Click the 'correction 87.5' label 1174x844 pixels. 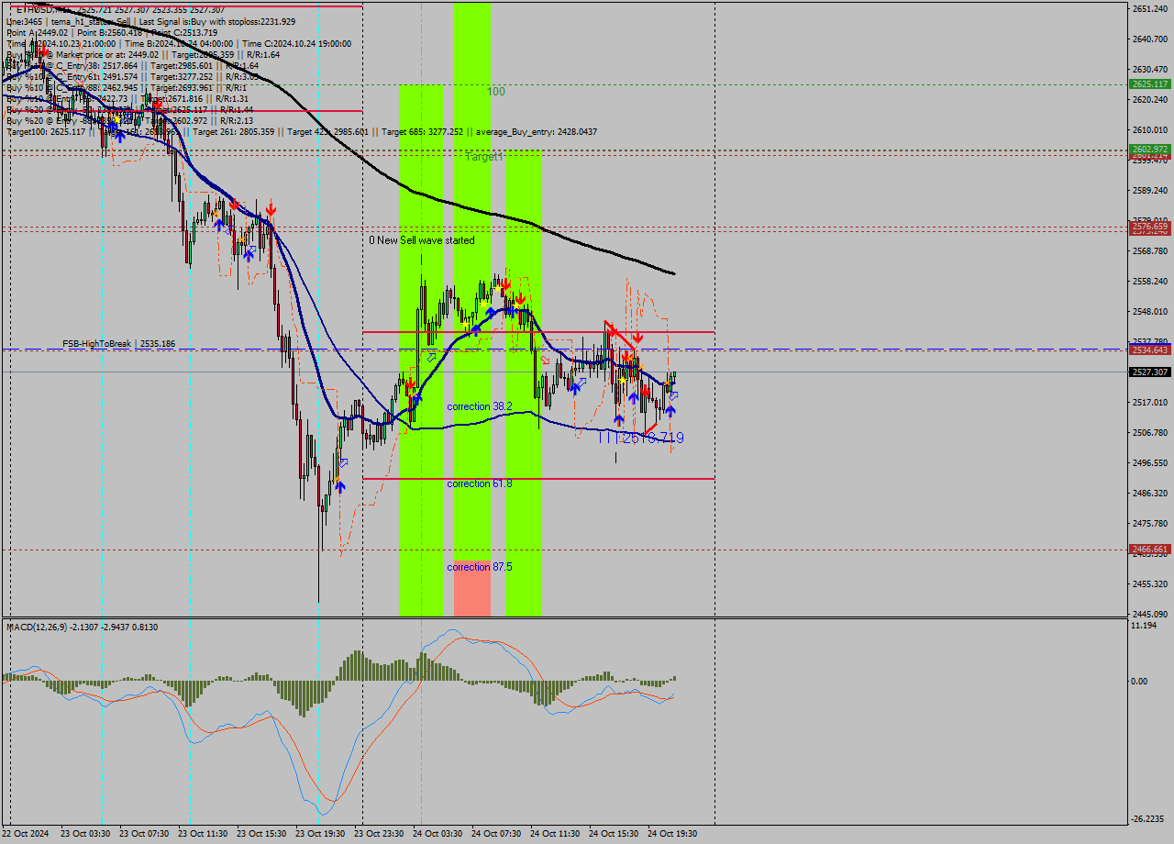479,567
